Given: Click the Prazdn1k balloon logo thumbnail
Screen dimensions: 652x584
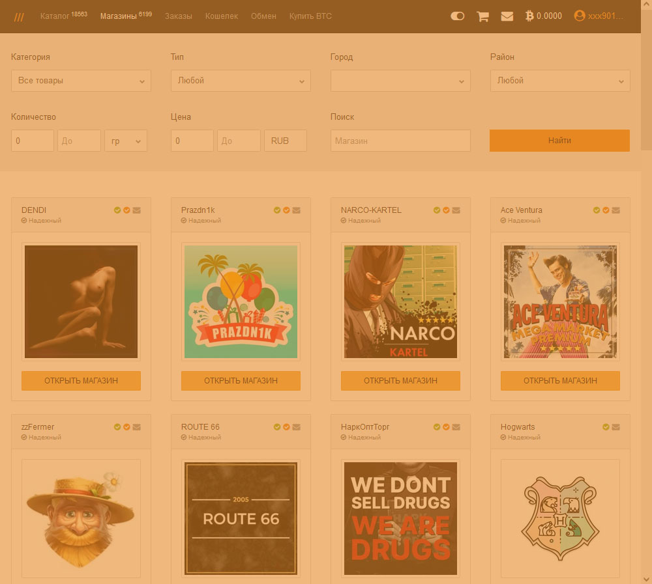Looking at the screenshot, I should (x=241, y=301).
